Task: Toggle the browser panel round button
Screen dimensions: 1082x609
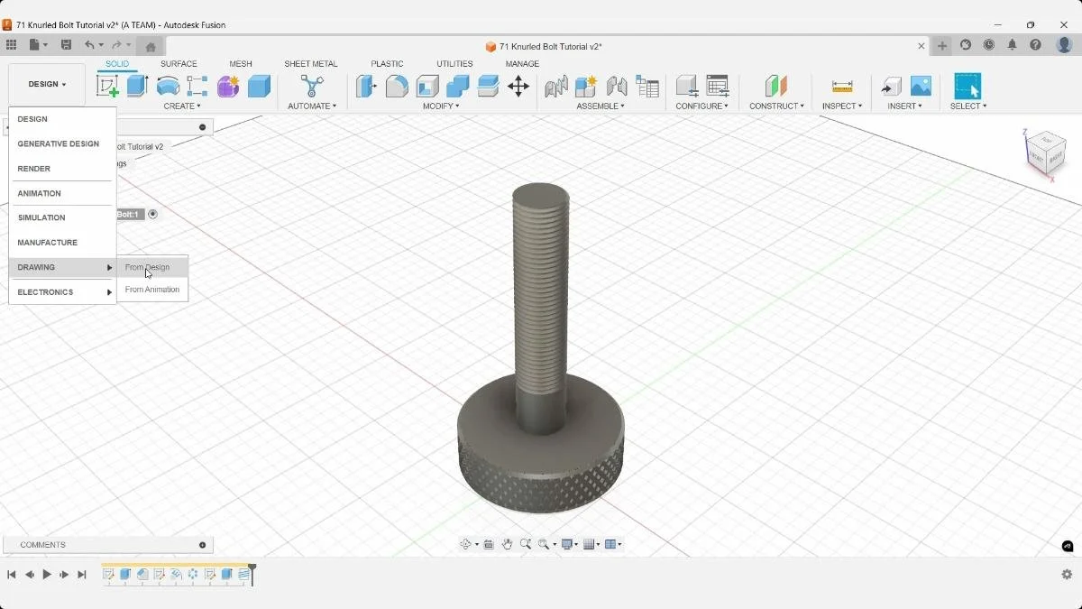Action: click(202, 127)
